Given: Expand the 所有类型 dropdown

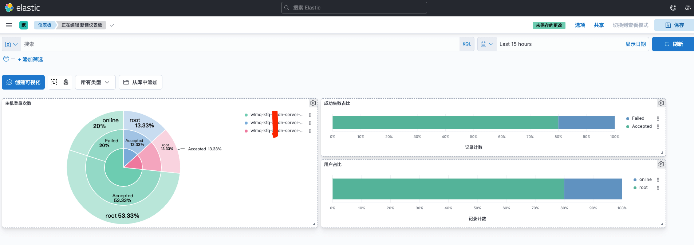Looking at the screenshot, I should point(95,82).
